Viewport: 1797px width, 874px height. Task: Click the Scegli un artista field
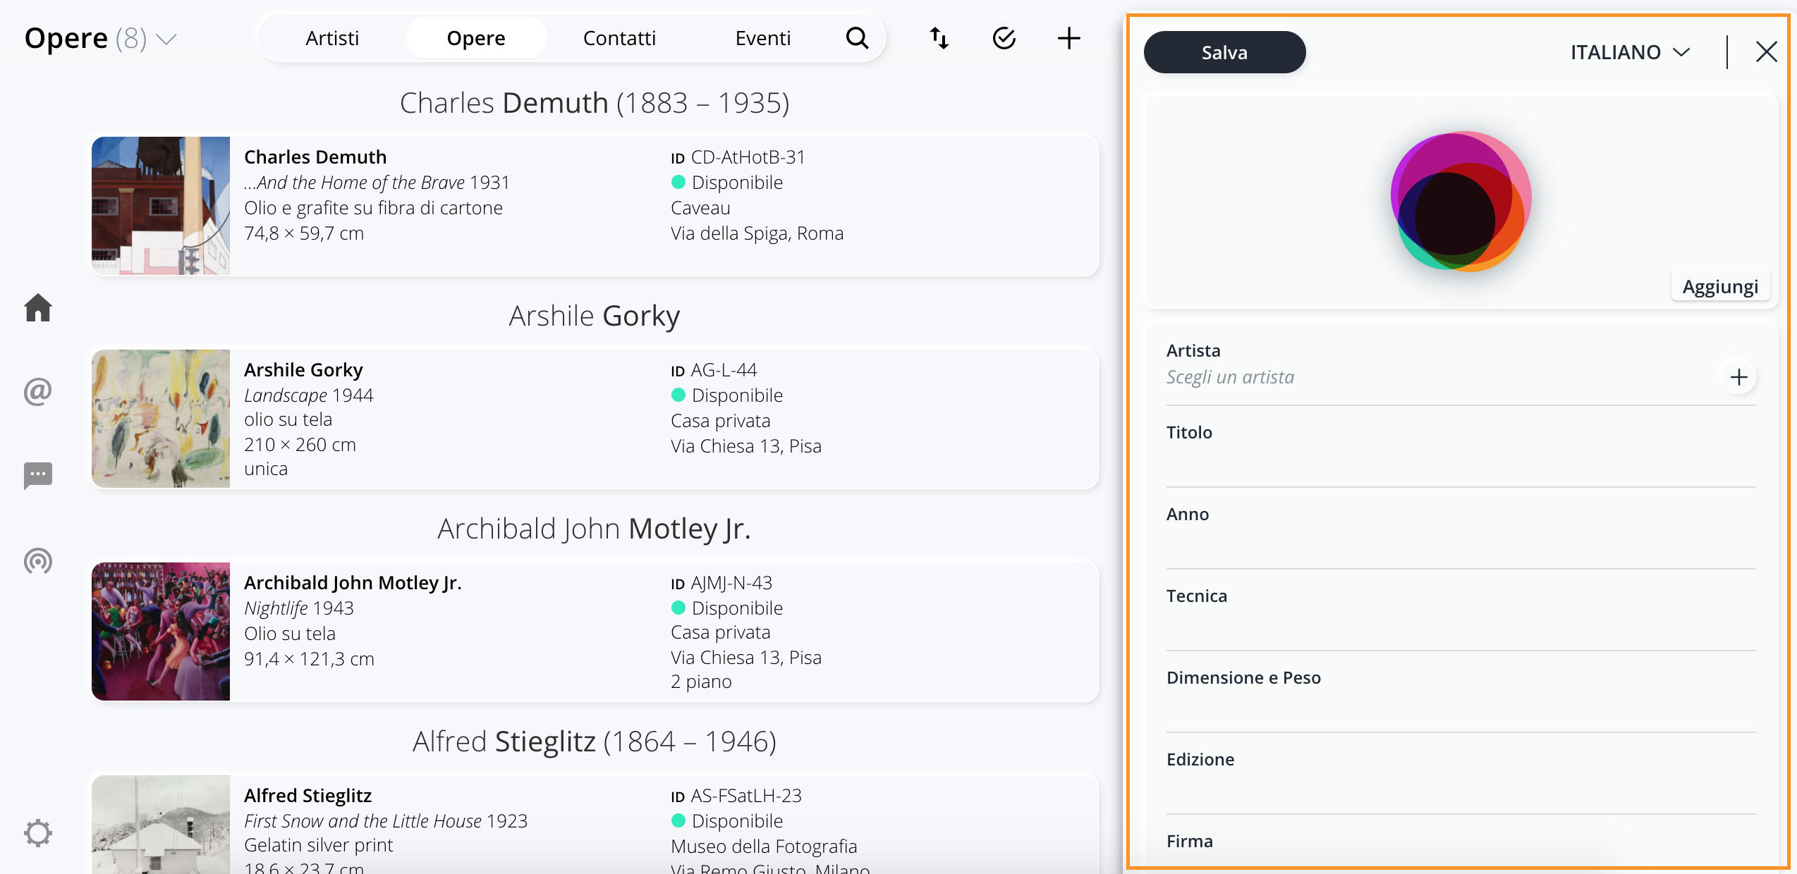point(1439,377)
